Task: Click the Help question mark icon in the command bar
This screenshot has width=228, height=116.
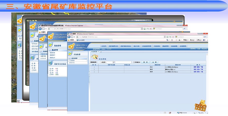Action: click(x=204, y=40)
